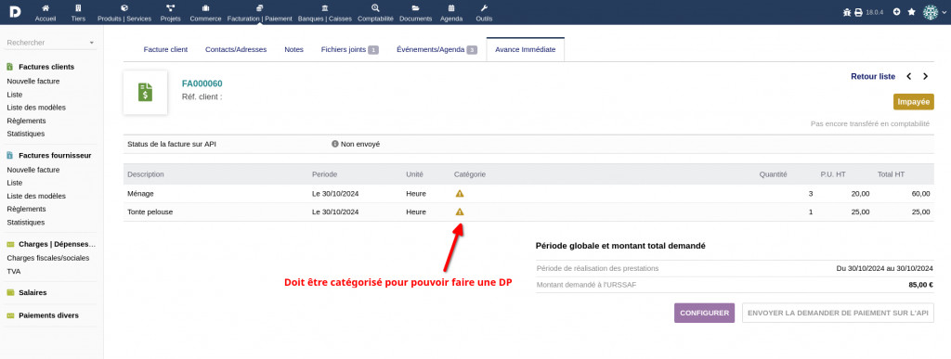Open Charges fiscales/sociales
The image size is (951, 359).
(x=48, y=258)
